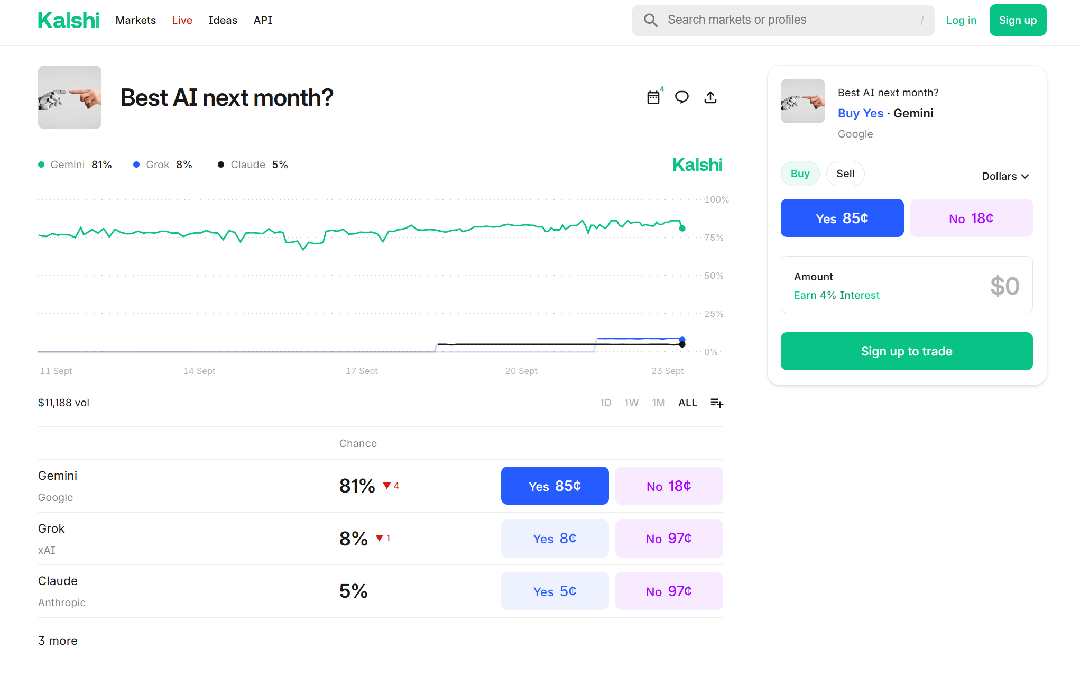Select the 1W chart range
This screenshot has height=684, width=1080.
pyautogui.click(x=631, y=403)
